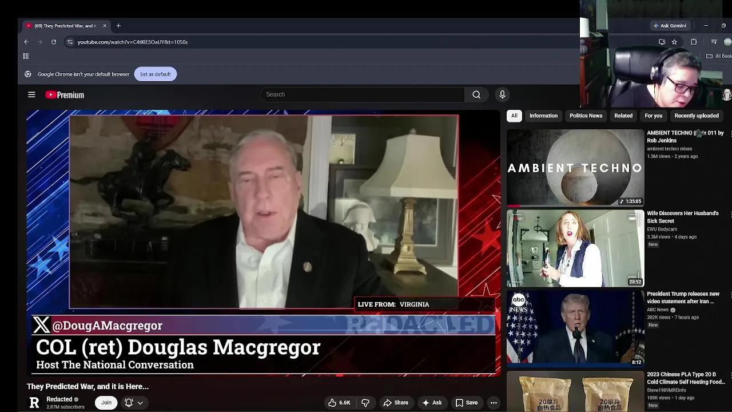This screenshot has width=732, height=412.
Task: Click the '2.87M subscribers' text
Action: coord(65,407)
